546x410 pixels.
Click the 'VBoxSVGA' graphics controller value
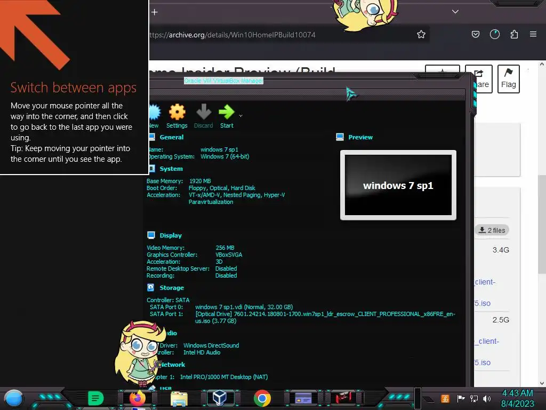pos(229,255)
